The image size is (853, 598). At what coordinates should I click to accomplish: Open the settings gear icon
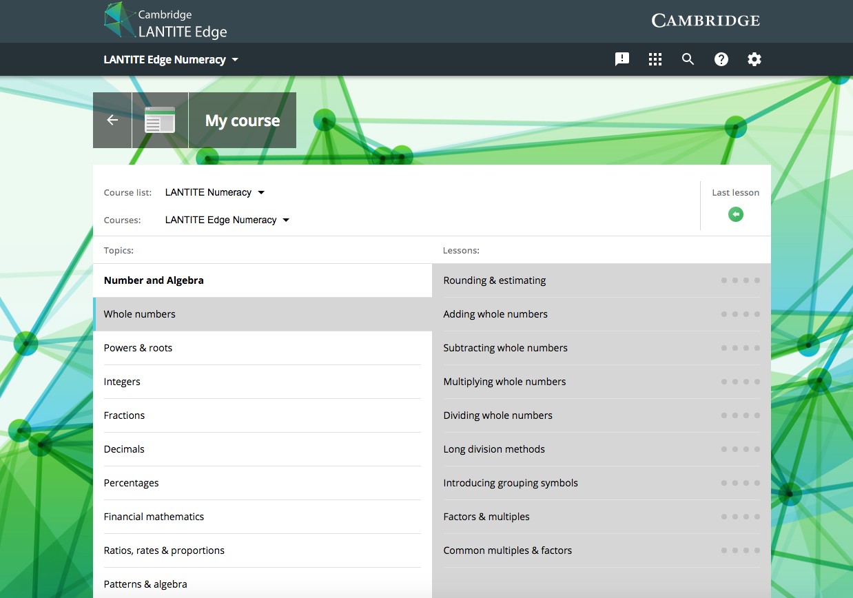click(x=754, y=59)
